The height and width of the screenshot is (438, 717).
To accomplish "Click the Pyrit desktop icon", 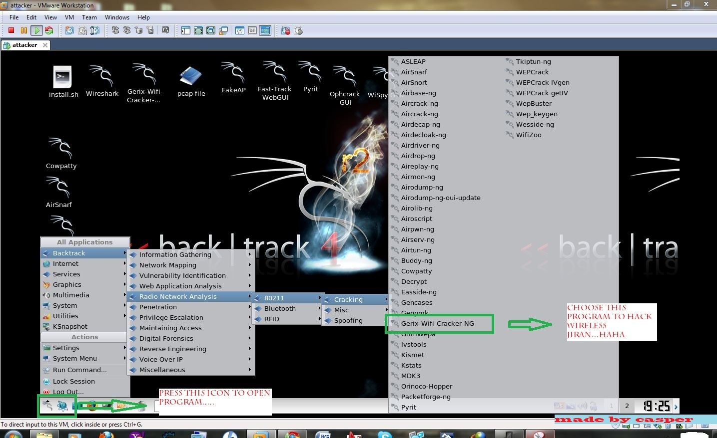I will click(x=310, y=77).
